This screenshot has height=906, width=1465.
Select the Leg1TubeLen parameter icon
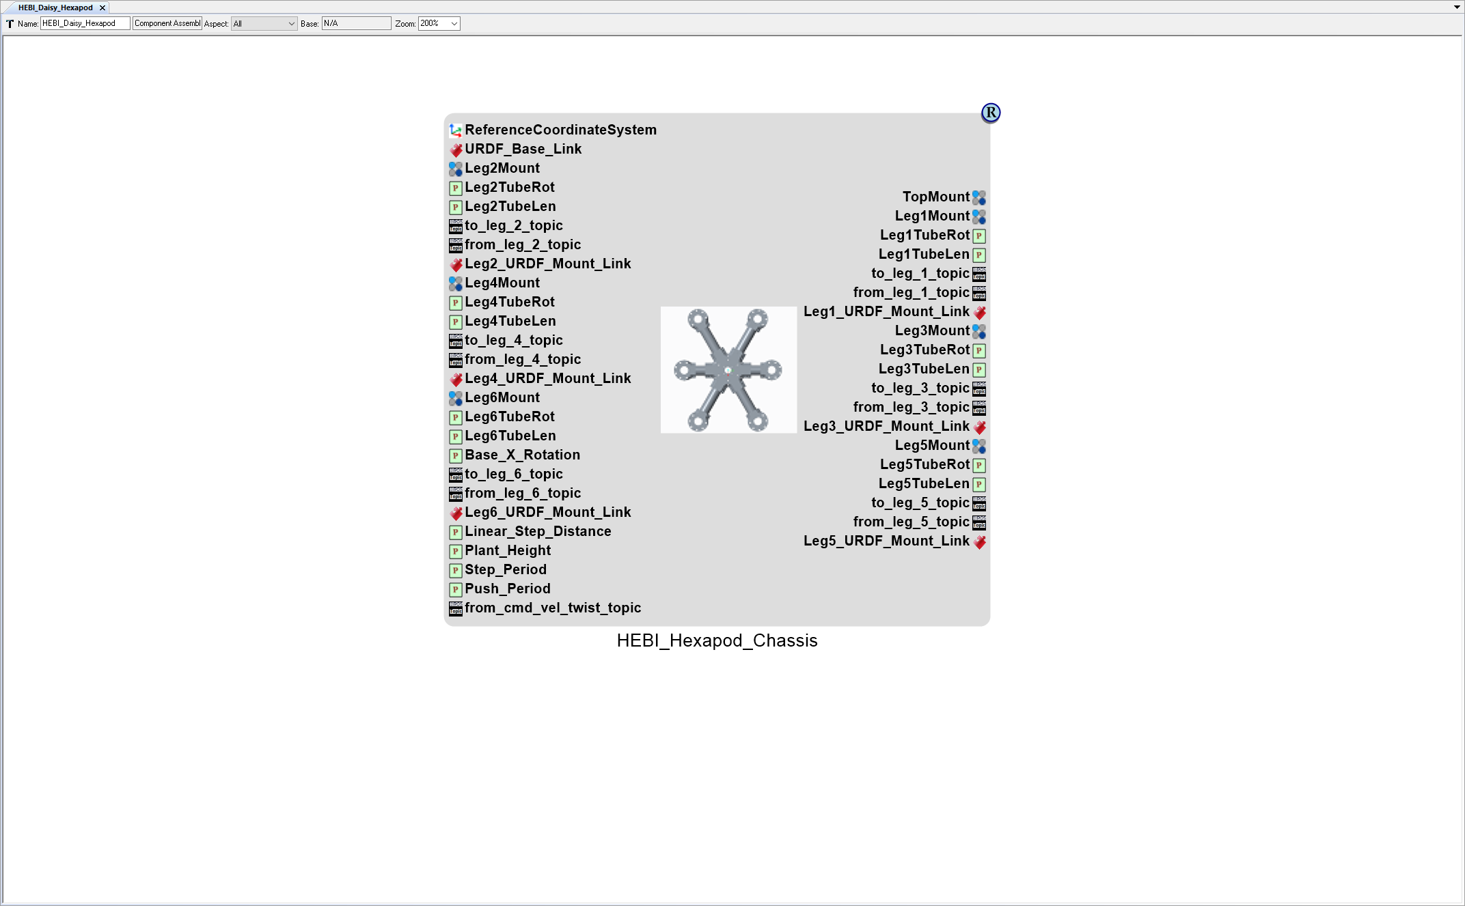click(979, 255)
